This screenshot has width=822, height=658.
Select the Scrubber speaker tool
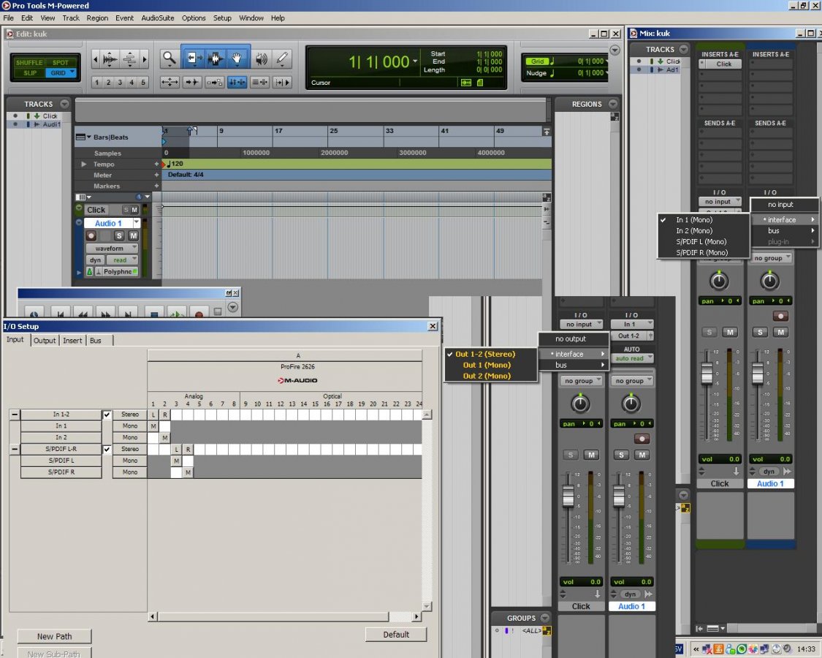click(x=261, y=58)
